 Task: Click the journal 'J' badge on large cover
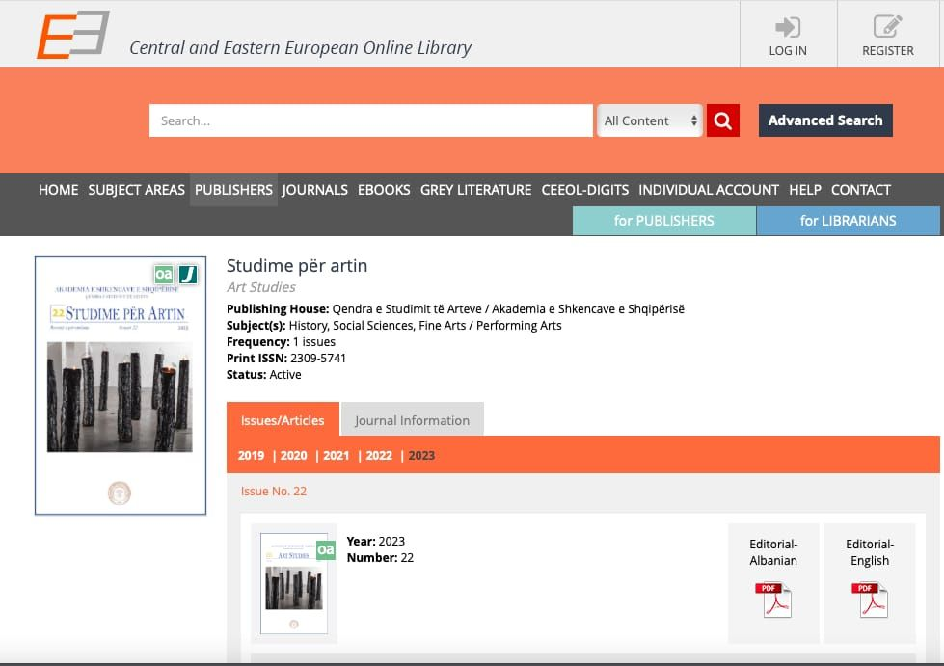[188, 275]
